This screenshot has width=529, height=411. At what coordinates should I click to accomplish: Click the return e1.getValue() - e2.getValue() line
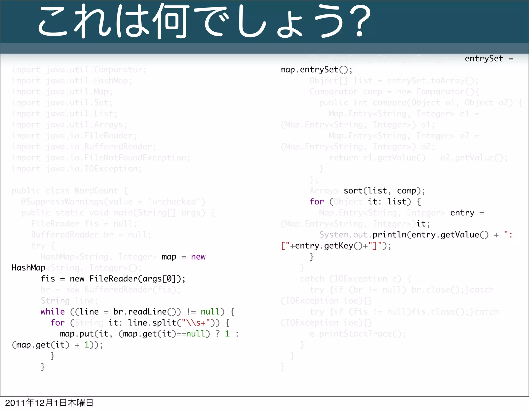tap(418, 158)
